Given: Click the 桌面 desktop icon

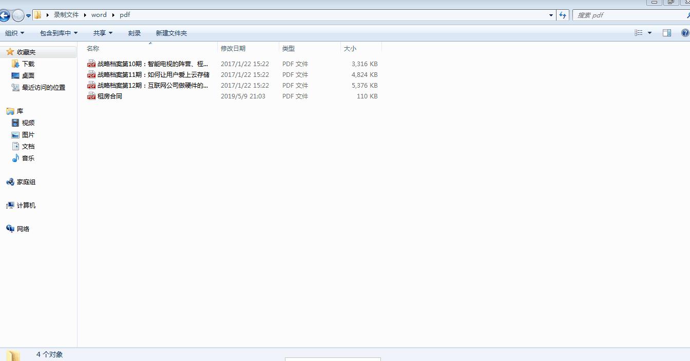Looking at the screenshot, I should tap(15, 76).
